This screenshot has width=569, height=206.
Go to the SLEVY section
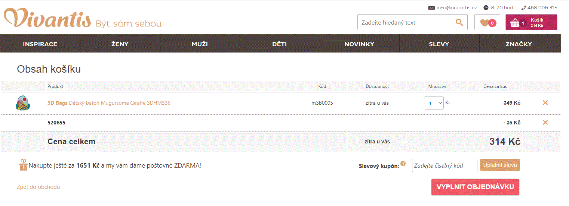click(439, 44)
